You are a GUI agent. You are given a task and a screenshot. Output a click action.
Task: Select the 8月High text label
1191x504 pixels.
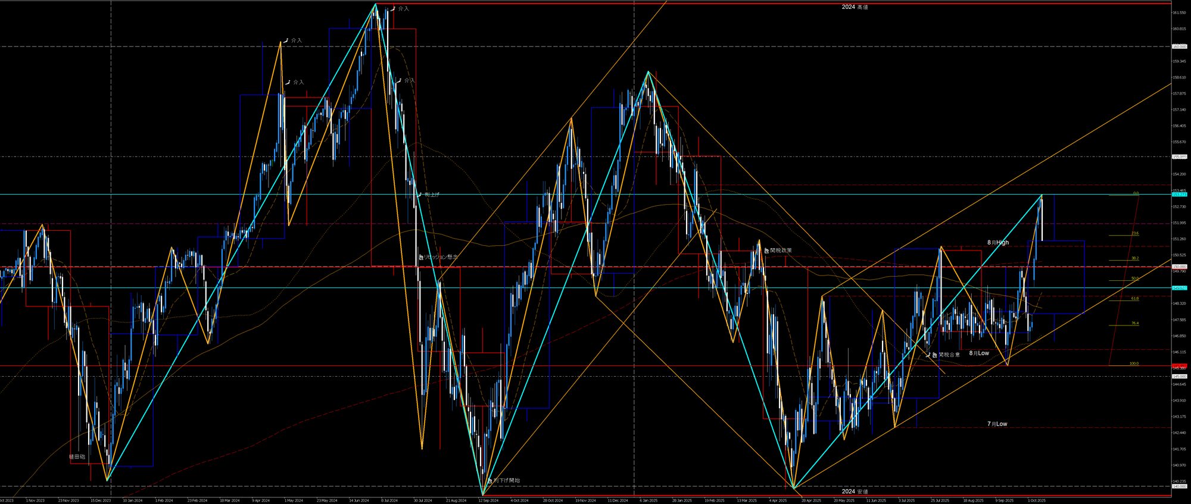(997, 242)
